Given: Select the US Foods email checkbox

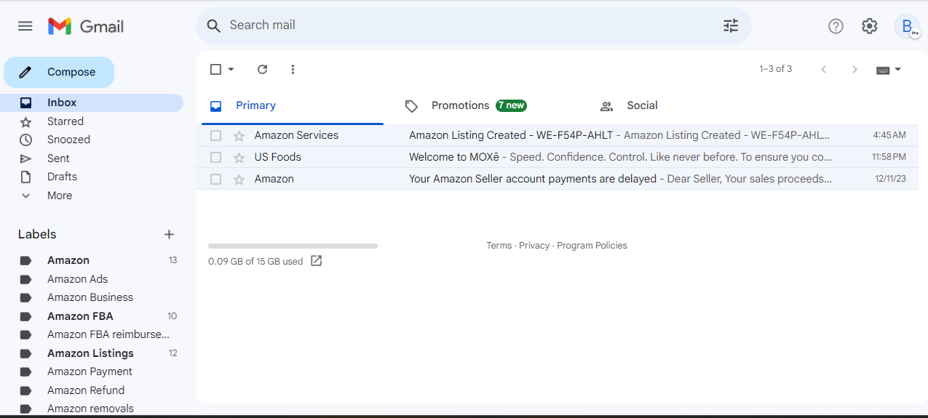Looking at the screenshot, I should tap(215, 157).
